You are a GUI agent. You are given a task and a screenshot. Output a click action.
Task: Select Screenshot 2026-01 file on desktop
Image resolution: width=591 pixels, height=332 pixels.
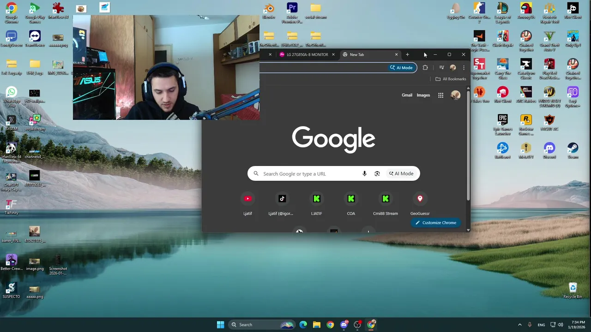[x=58, y=265]
